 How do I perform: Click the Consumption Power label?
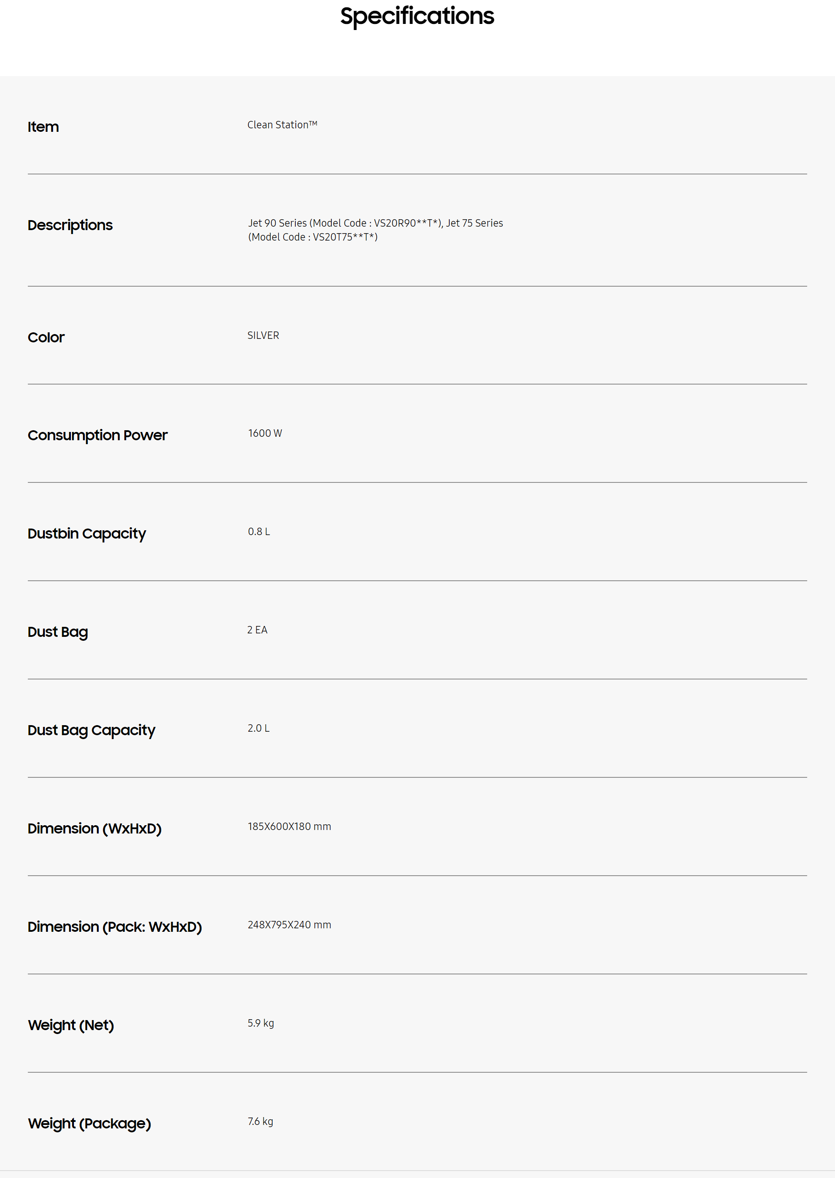click(x=98, y=435)
